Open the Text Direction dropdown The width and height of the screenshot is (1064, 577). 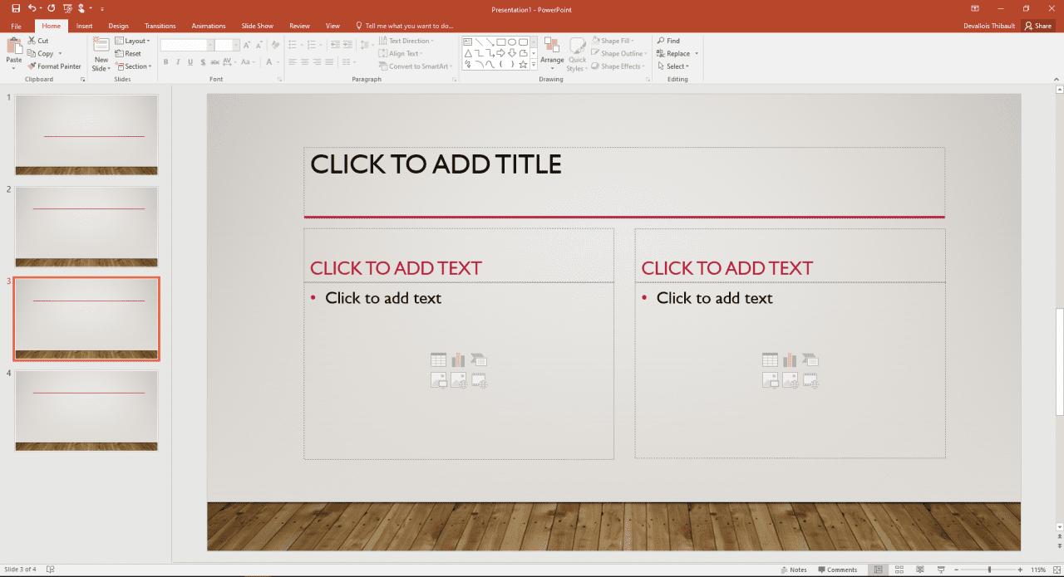click(x=406, y=40)
